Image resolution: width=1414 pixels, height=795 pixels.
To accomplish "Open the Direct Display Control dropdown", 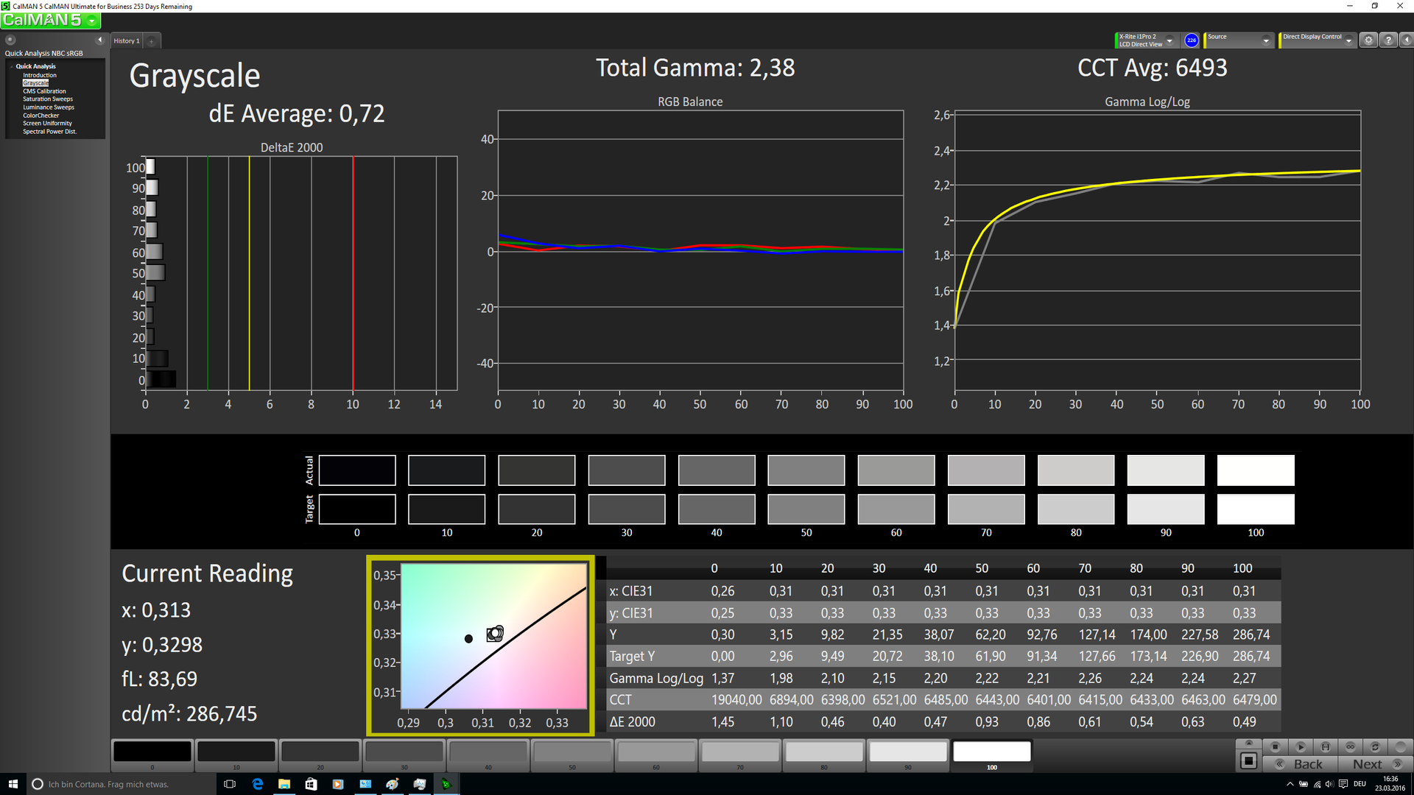I will point(1348,41).
